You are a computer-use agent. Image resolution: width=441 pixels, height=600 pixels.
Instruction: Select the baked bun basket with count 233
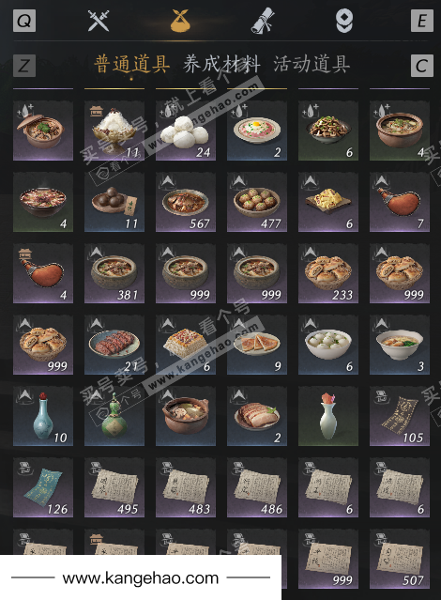[x=328, y=273]
